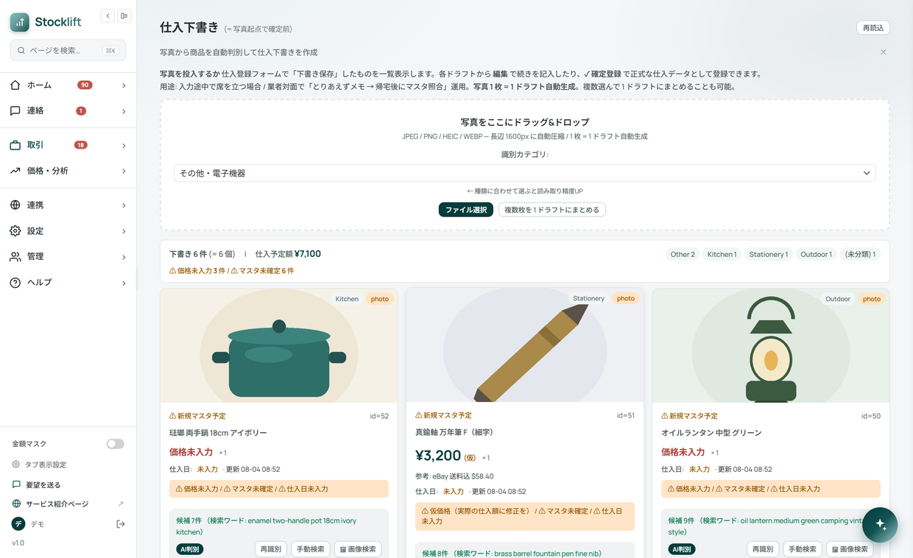Click 複数枚を1ドラフトにまとめる button
913x558 pixels.
click(x=552, y=210)
